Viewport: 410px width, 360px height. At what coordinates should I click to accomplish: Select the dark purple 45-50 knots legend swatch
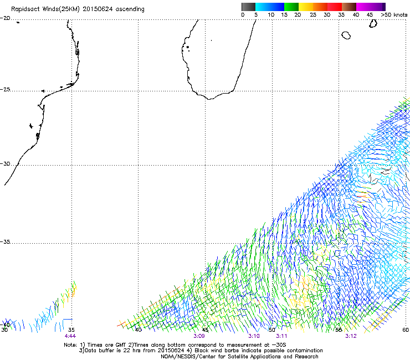coord(378,7)
